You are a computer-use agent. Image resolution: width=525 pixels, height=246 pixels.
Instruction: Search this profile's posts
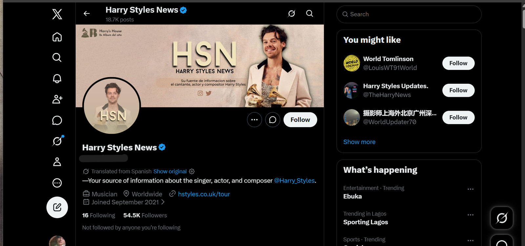coord(309,13)
